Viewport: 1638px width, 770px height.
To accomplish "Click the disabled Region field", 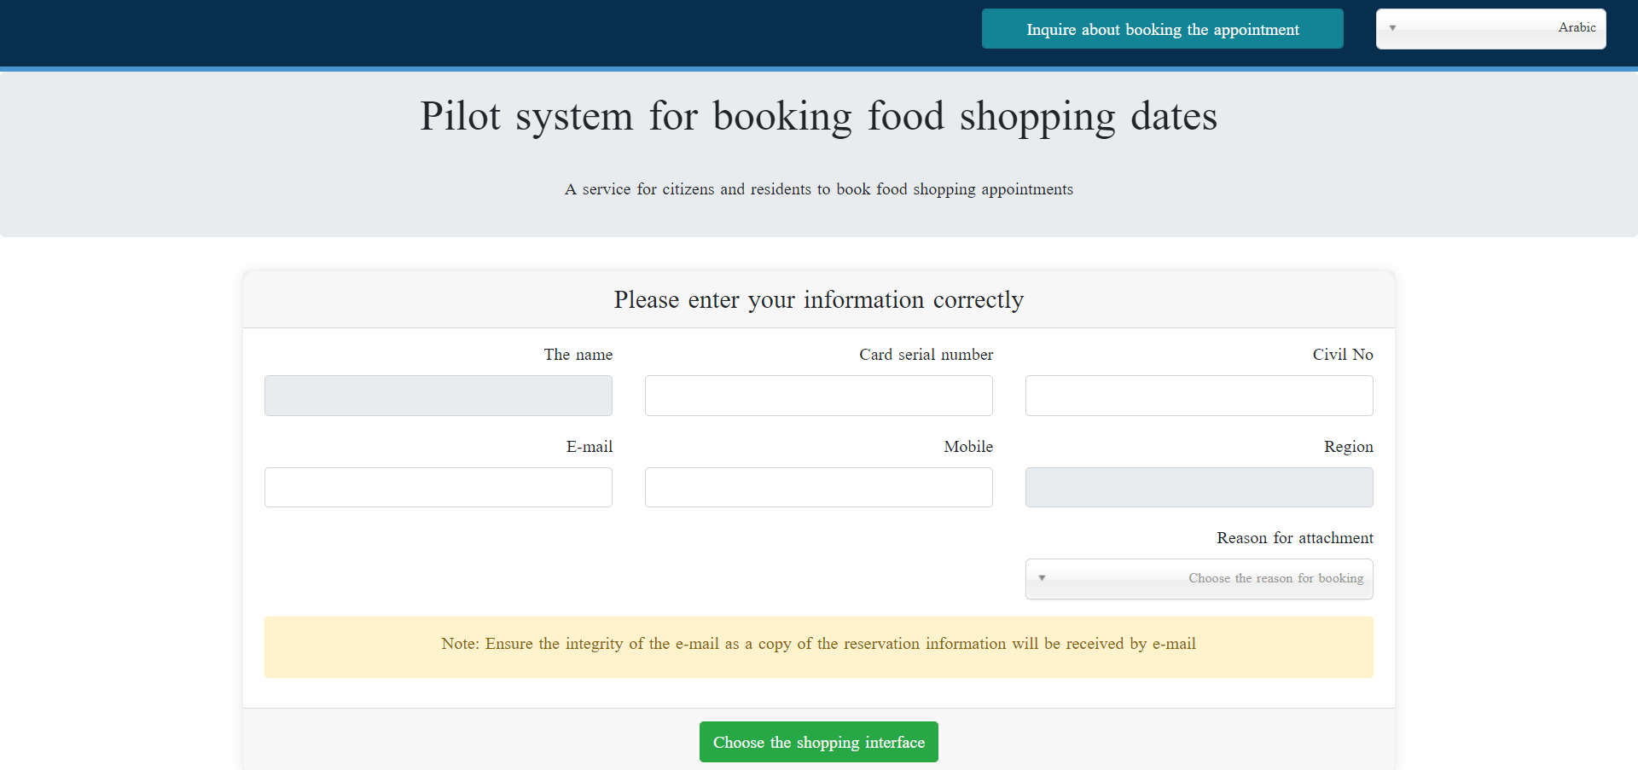I will coord(1199,488).
